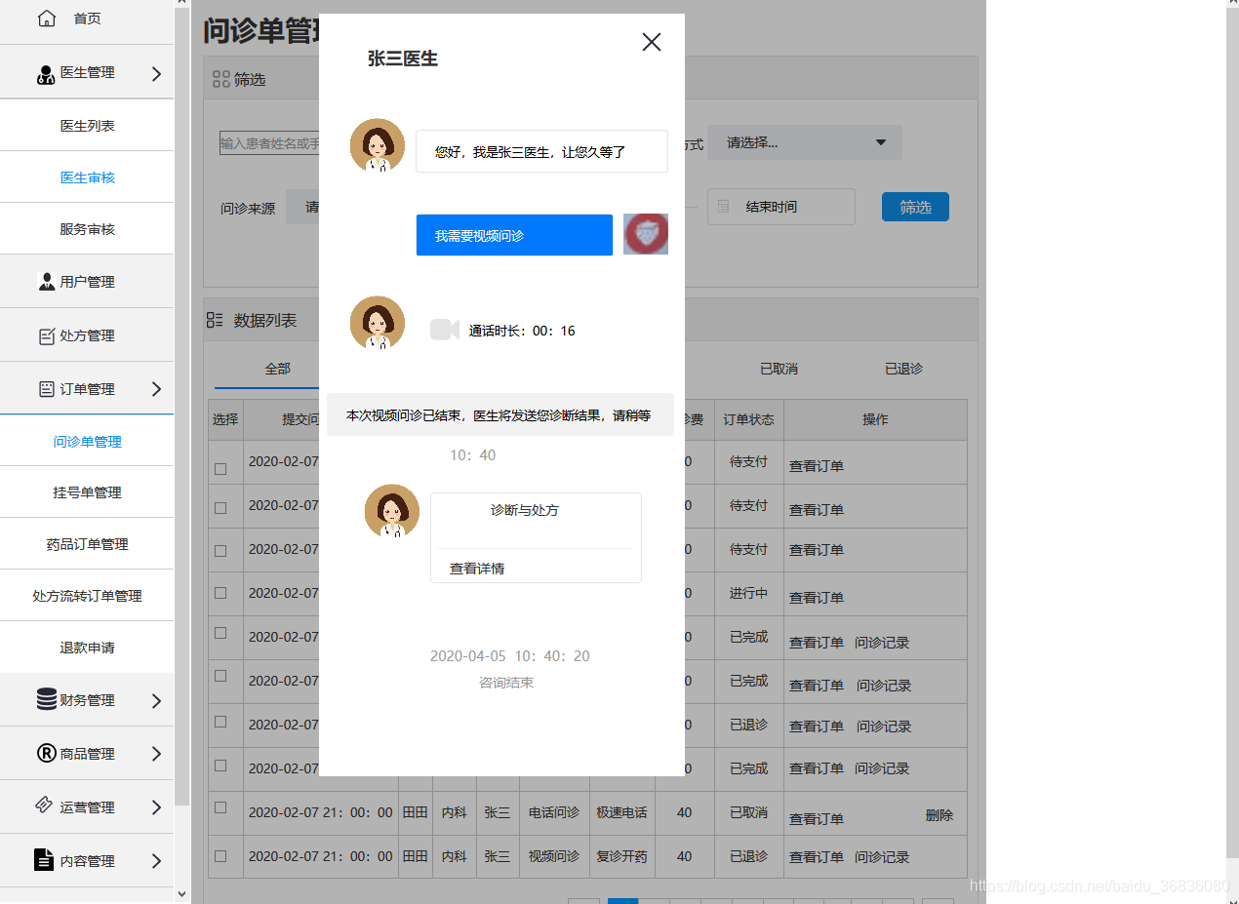Click the blue 筛选 button
The width and height of the screenshot is (1239, 904).
coord(915,206)
